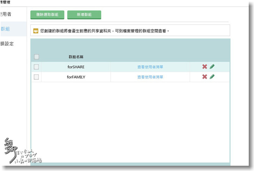Select the 群組 sidebar tab
Image resolution: width=254 pixels, height=171 pixels.
(x=6, y=29)
